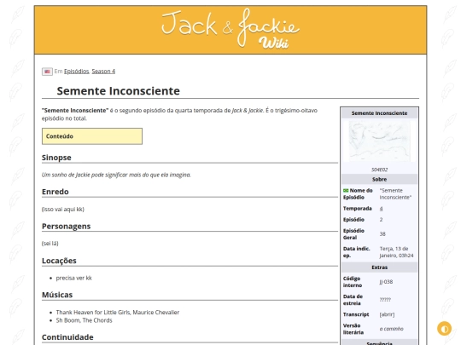Open the Episódios category link

coord(77,72)
